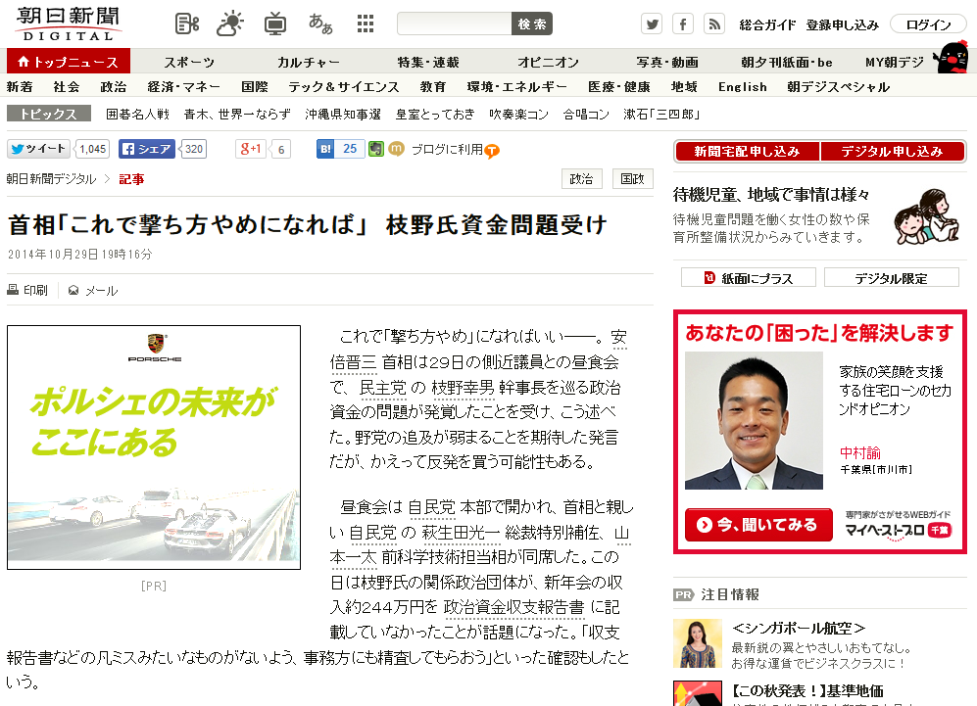Open the newspaper headlines icon in header

[187, 24]
